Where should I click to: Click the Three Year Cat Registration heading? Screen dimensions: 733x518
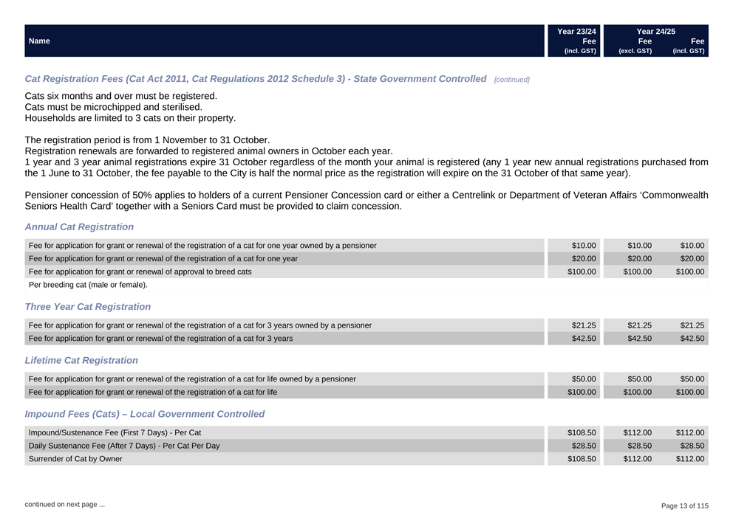click(87, 306)
